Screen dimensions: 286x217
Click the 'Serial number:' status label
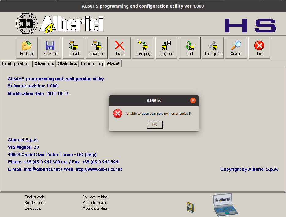pos(35,203)
